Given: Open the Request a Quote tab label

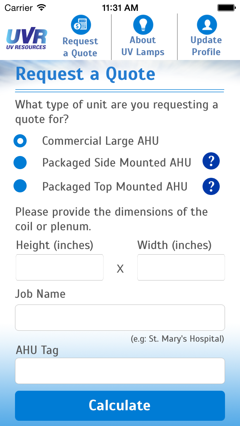Looking at the screenshot, I should pos(80,47).
